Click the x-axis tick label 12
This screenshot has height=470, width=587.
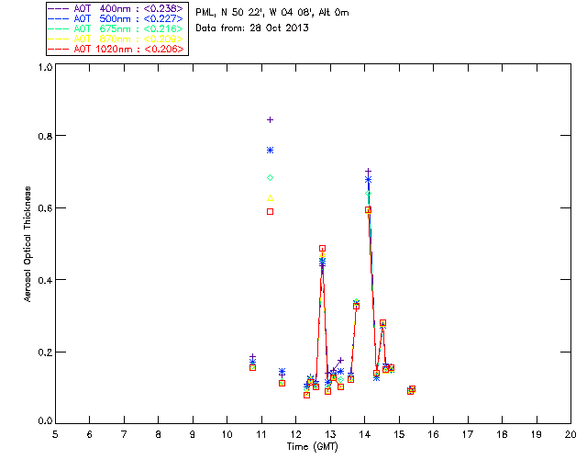[x=295, y=435]
